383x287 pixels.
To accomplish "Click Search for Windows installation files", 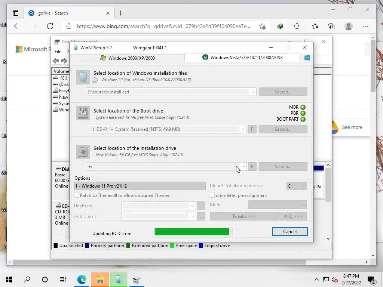I will point(283,92).
